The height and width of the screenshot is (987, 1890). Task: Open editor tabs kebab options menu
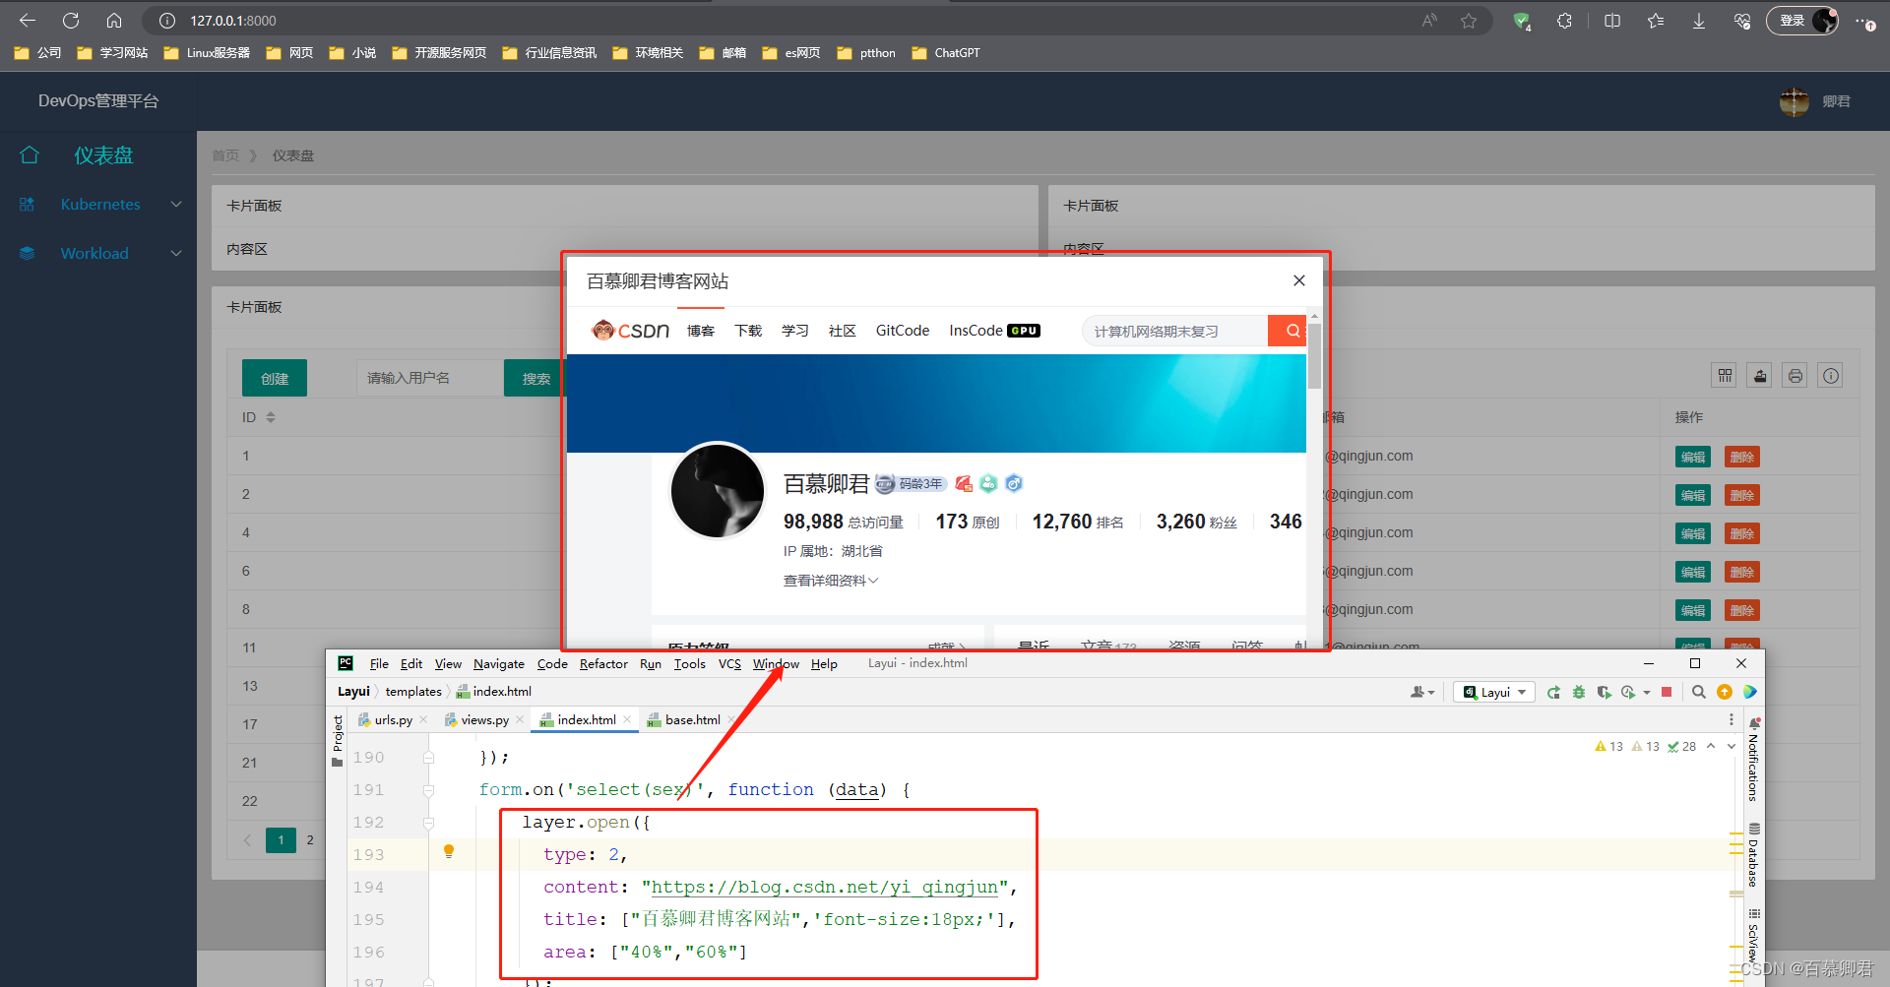pos(1732,719)
